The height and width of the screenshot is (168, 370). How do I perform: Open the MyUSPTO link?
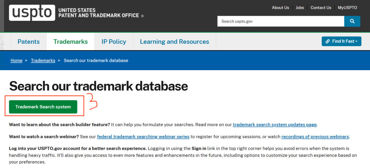pos(347,8)
